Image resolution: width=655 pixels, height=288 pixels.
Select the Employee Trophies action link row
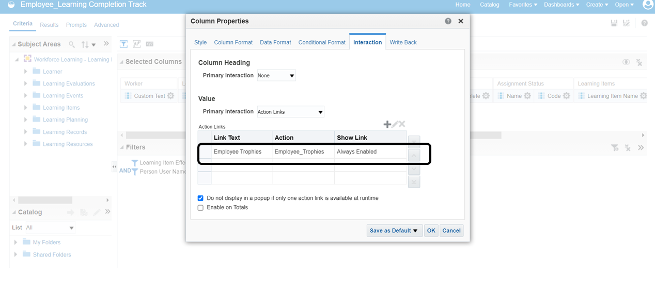point(238,152)
